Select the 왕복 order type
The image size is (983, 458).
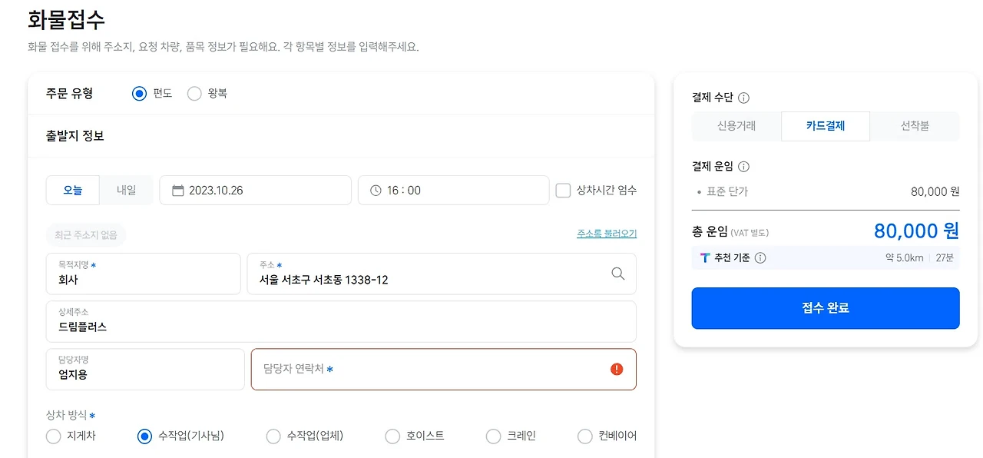pyautogui.click(x=194, y=94)
